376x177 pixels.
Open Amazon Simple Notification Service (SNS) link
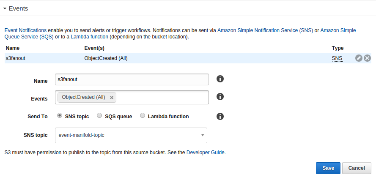265,30
